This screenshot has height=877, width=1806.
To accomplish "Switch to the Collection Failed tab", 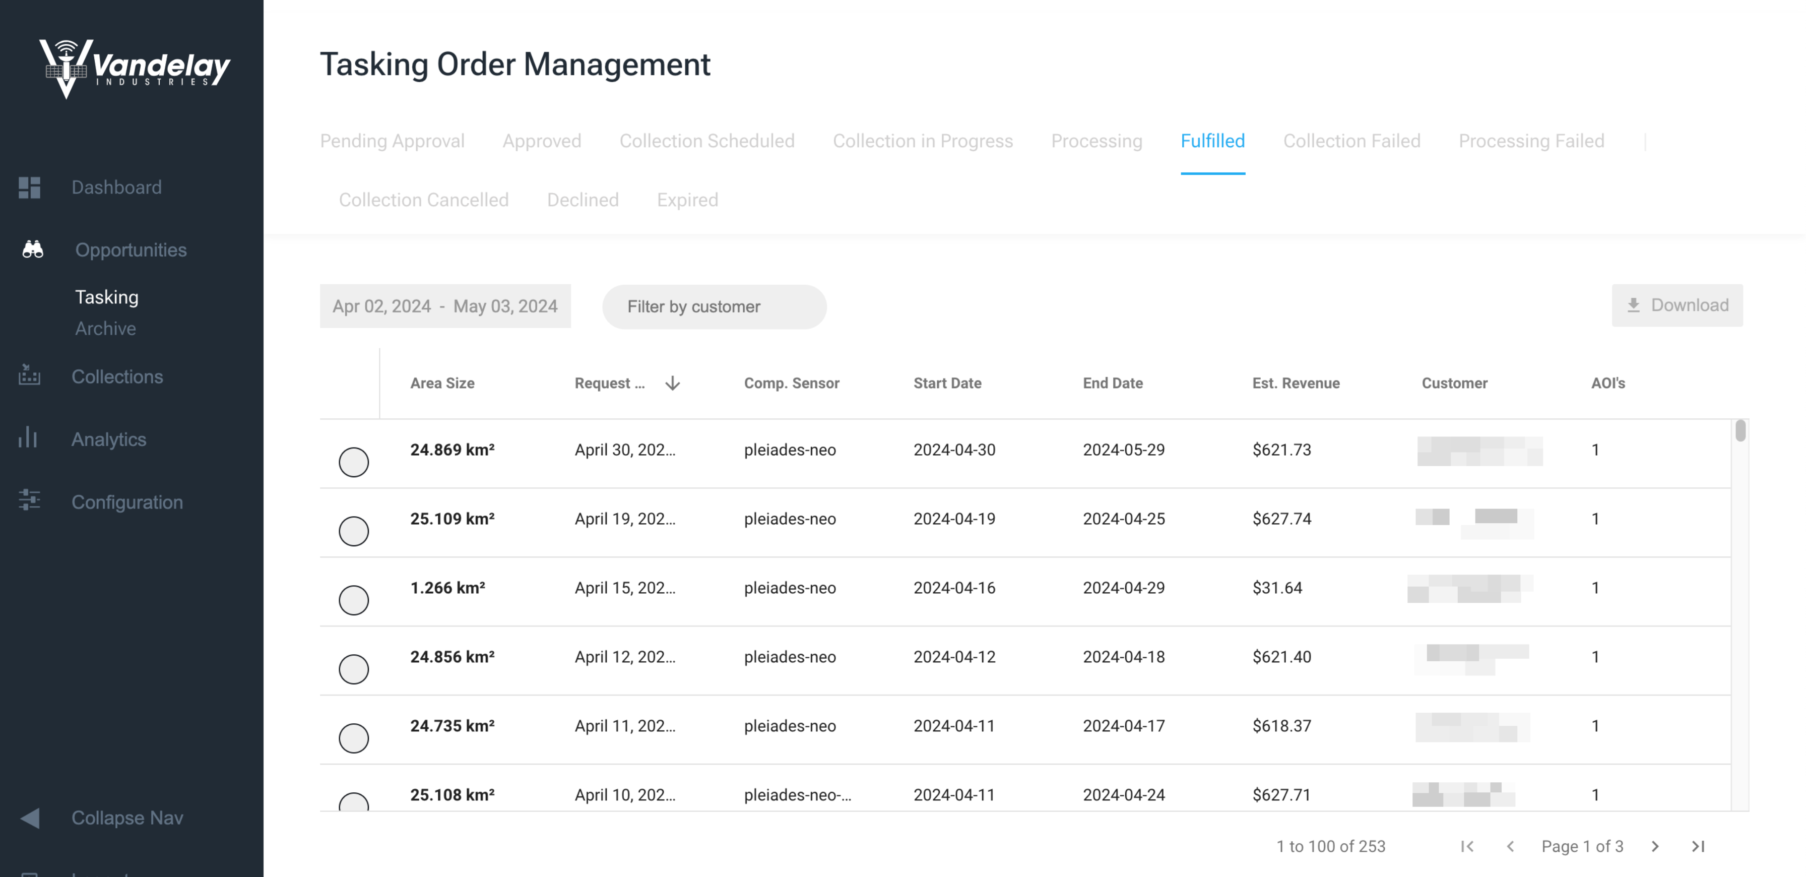I will tap(1351, 141).
